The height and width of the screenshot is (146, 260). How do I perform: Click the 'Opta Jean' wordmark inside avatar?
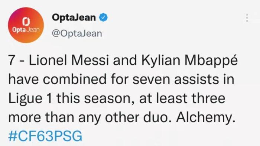[x=26, y=30]
